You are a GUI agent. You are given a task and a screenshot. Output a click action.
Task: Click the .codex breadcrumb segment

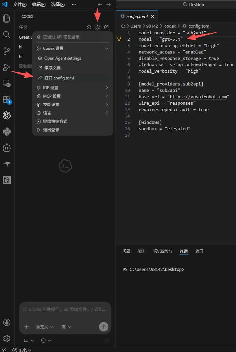[170, 26]
